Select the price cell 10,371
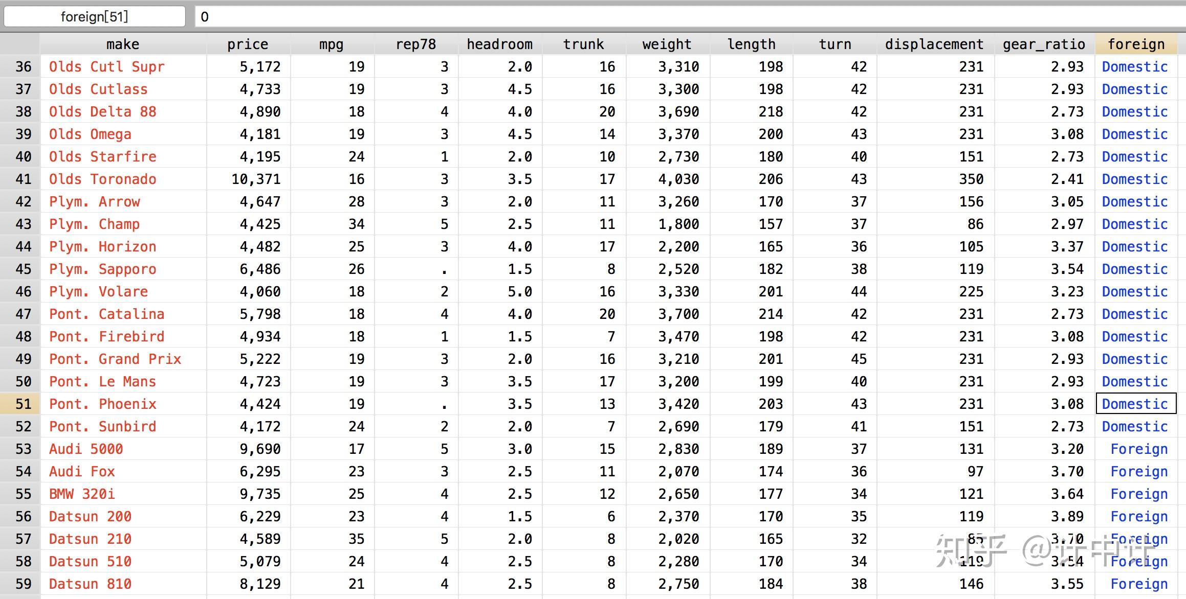Viewport: 1186px width, 599px height. pyautogui.click(x=256, y=179)
